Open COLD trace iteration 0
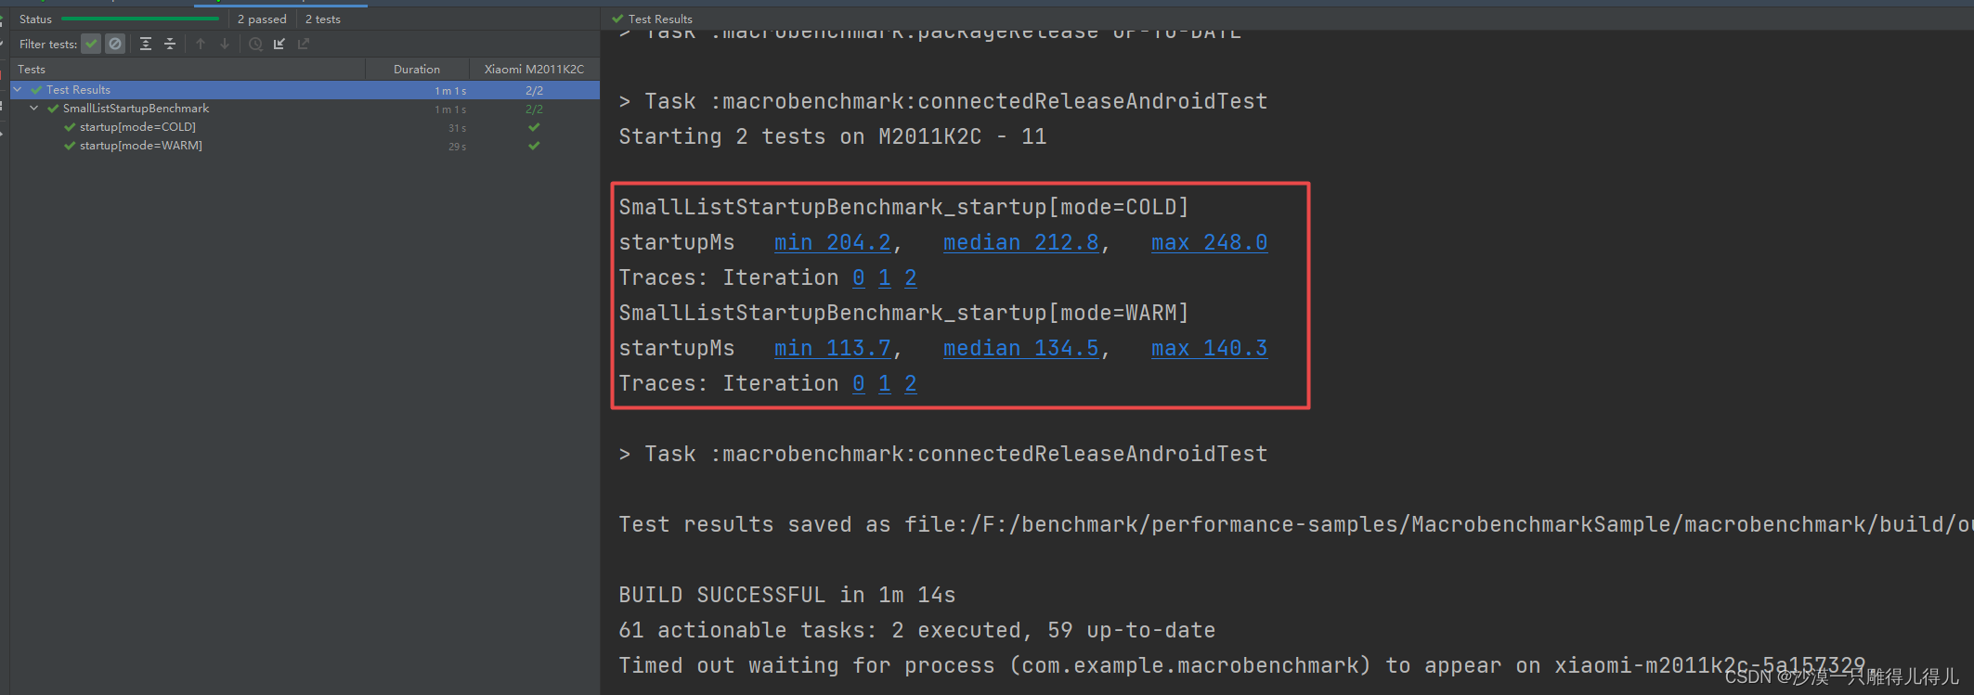The width and height of the screenshot is (1974, 695). coord(859,277)
